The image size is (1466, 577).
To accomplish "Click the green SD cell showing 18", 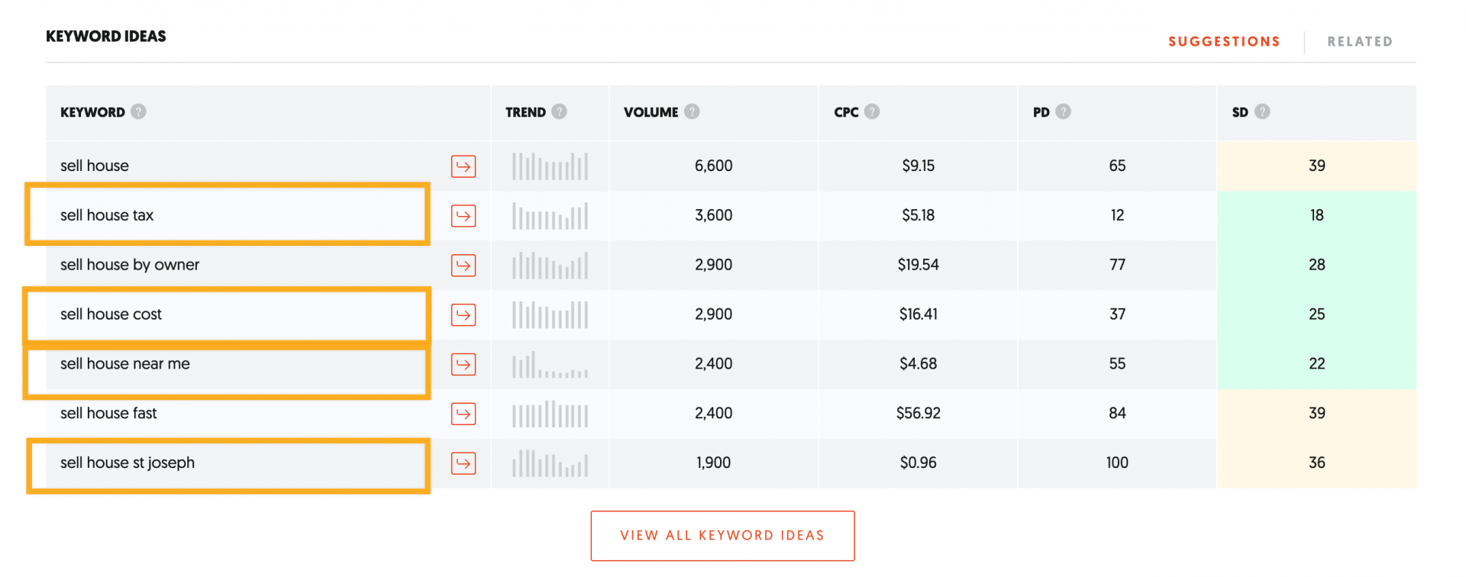I will pyautogui.click(x=1316, y=216).
